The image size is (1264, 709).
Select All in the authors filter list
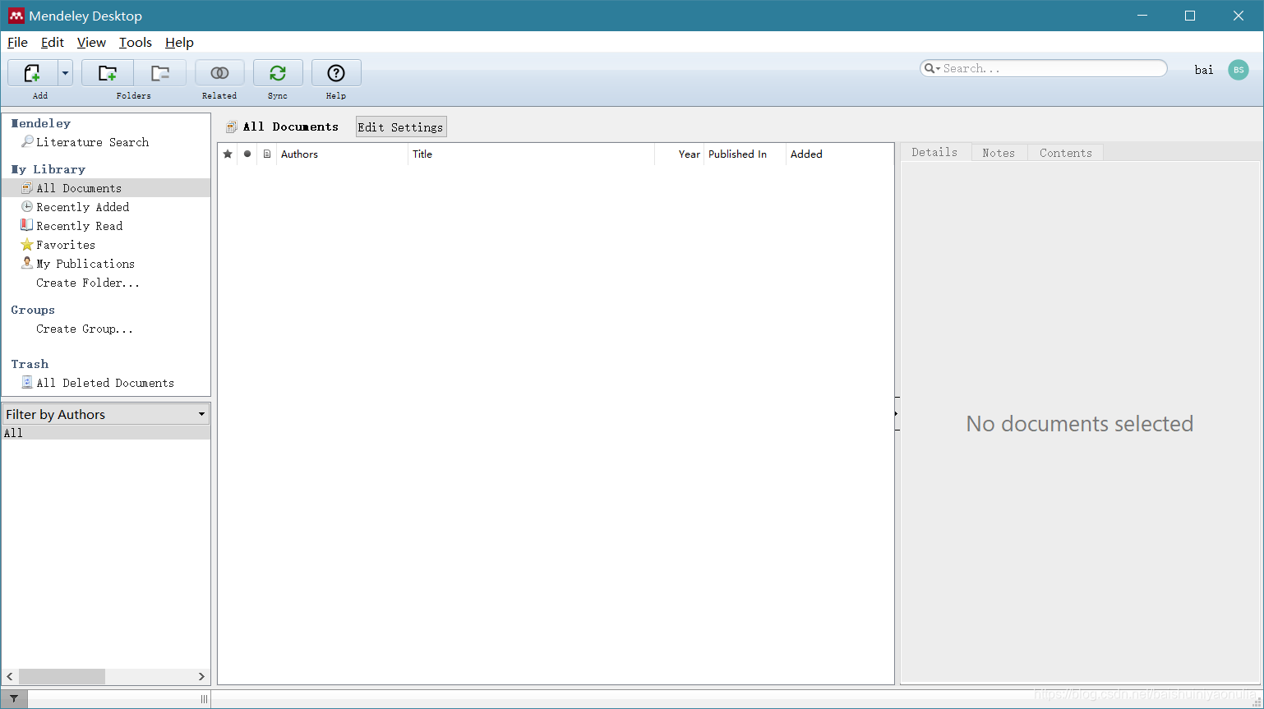pyautogui.click(x=106, y=433)
